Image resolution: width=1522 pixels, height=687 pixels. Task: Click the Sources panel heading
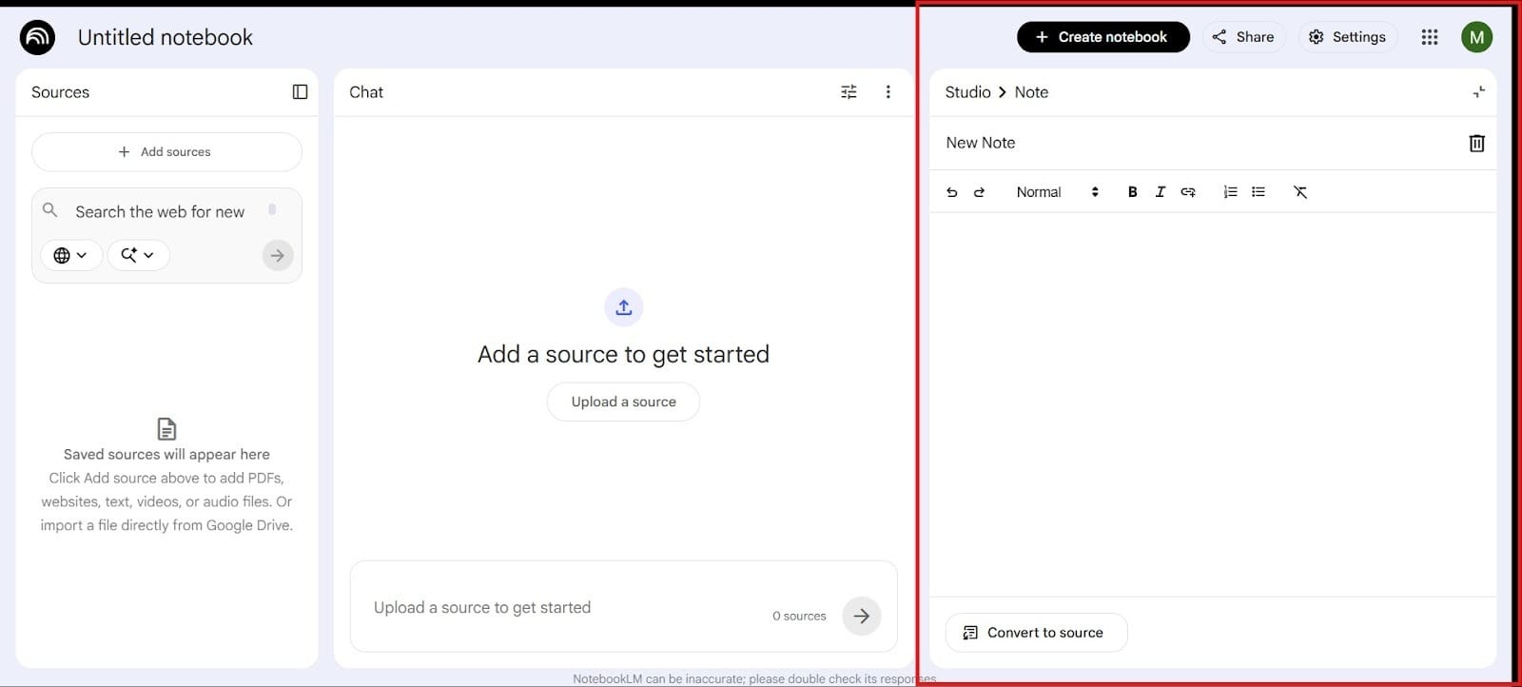(x=60, y=92)
